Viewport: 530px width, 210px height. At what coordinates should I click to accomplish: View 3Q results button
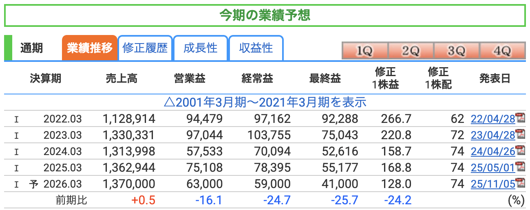click(x=456, y=51)
